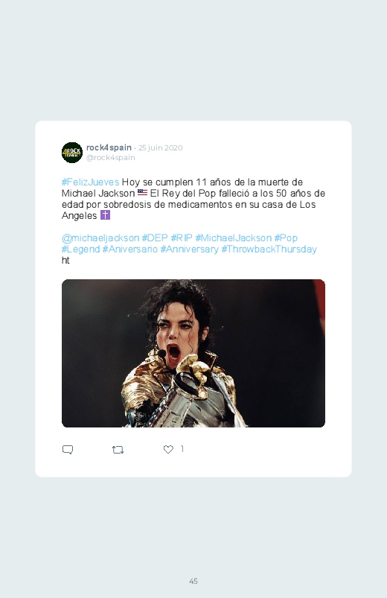The width and height of the screenshot is (387, 598).
Task: Click the @rock4spain handle
Action: point(111,158)
